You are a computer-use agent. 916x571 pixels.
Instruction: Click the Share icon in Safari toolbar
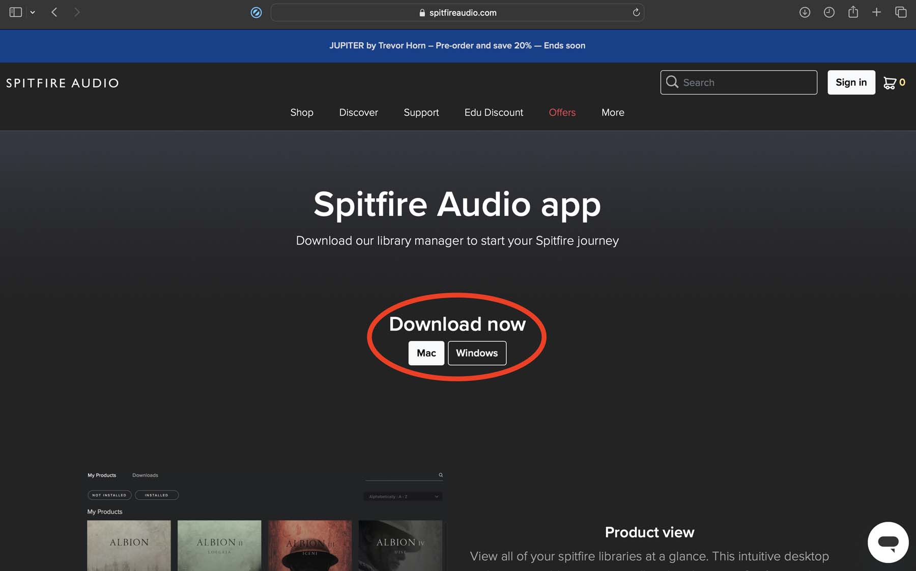point(853,12)
